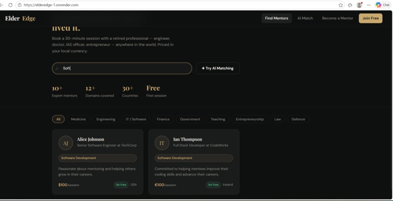Go to Become a Mentor page

click(337, 18)
